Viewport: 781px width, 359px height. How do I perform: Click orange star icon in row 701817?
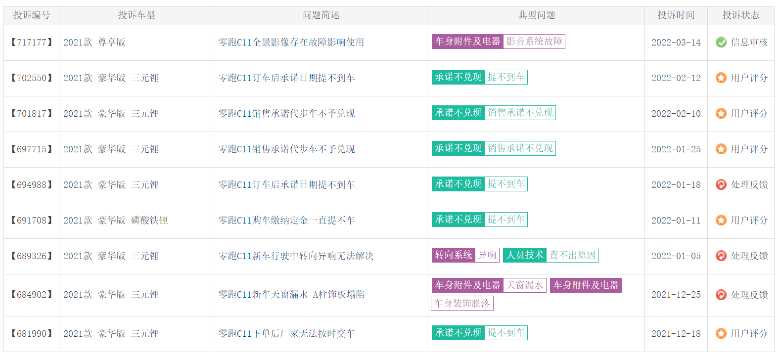point(721,113)
